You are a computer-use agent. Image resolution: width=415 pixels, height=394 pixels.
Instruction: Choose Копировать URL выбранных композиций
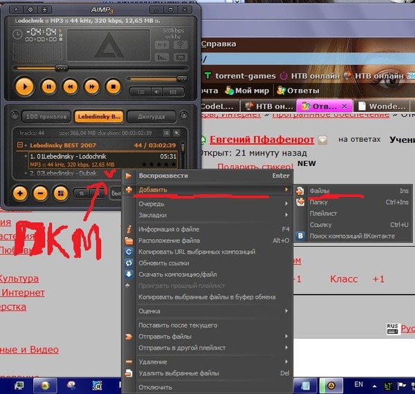click(x=207, y=252)
